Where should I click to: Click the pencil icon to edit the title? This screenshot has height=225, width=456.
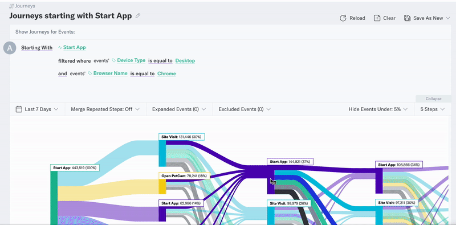[x=138, y=16]
